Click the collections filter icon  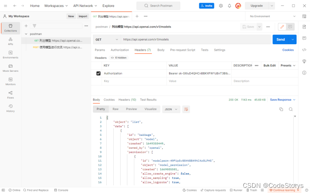click(x=34, y=26)
